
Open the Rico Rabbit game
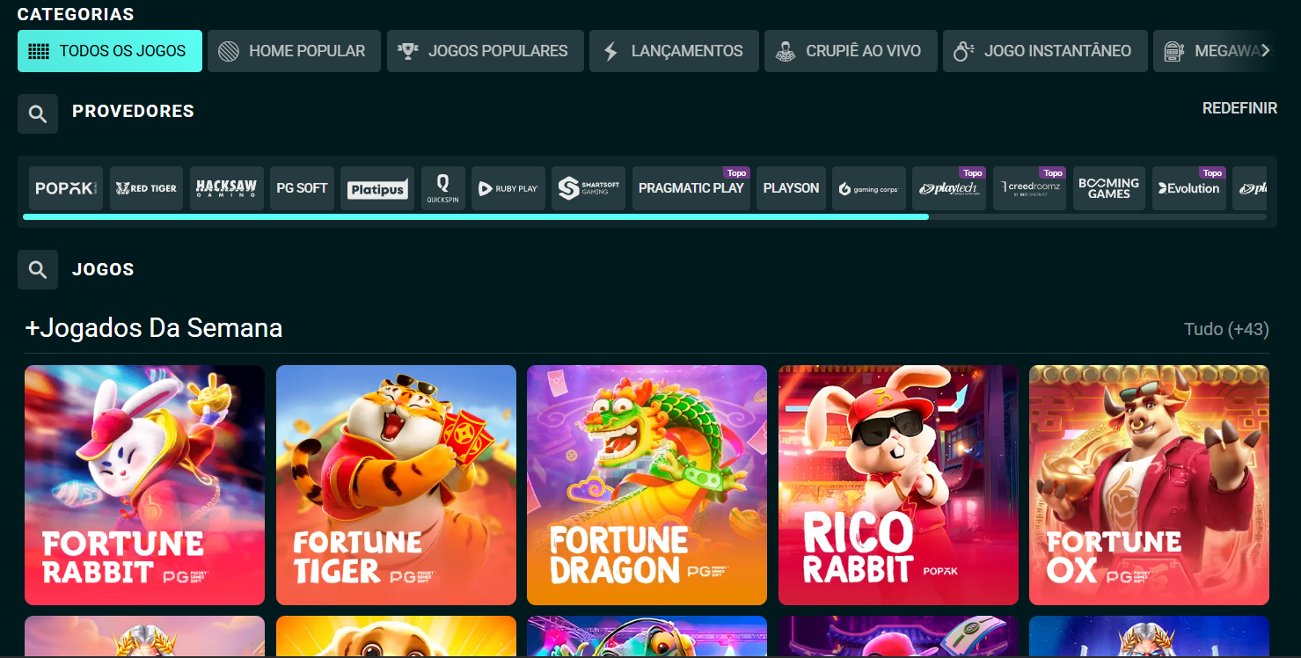click(x=897, y=485)
